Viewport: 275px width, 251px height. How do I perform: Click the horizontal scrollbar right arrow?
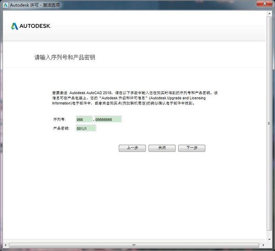pyautogui.click(x=263, y=246)
